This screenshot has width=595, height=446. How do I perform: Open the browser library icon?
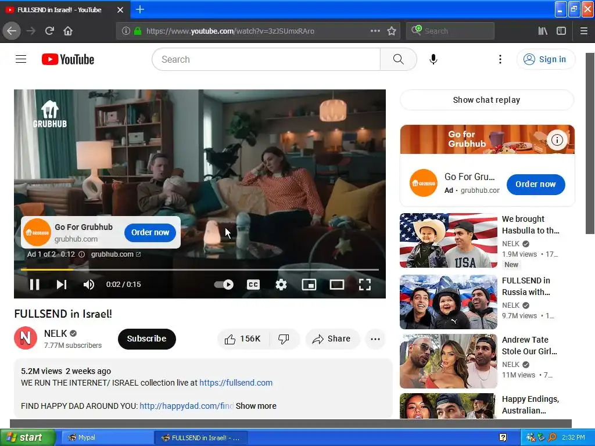pos(543,31)
